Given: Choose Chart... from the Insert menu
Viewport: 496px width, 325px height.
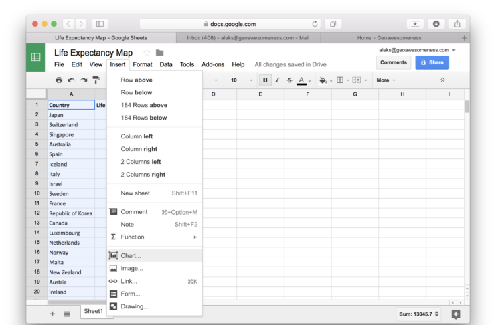Looking at the screenshot, I should (131, 255).
